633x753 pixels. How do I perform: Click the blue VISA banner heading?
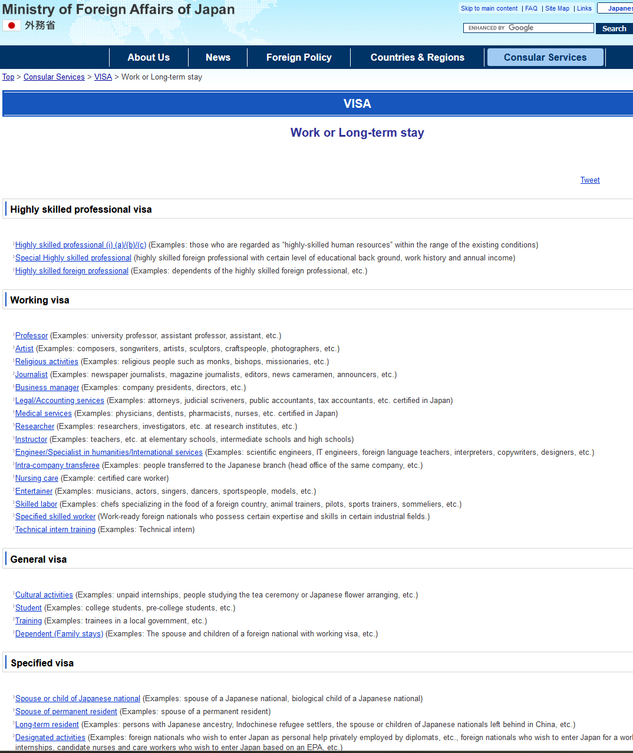(x=357, y=104)
